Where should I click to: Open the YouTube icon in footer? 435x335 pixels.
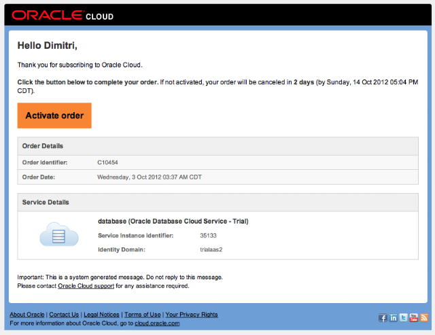(x=414, y=318)
